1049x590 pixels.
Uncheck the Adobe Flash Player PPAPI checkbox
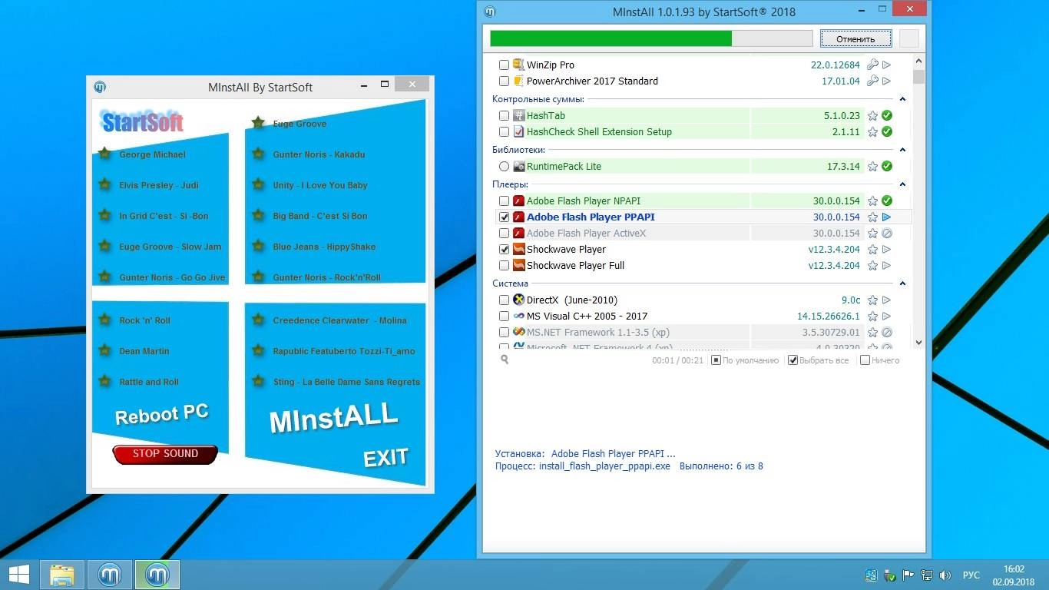[x=504, y=217]
